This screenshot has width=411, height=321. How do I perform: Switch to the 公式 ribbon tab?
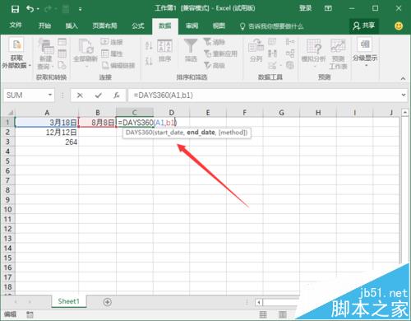pyautogui.click(x=138, y=26)
